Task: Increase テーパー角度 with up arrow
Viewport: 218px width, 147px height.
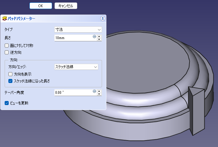Action: (99, 91)
